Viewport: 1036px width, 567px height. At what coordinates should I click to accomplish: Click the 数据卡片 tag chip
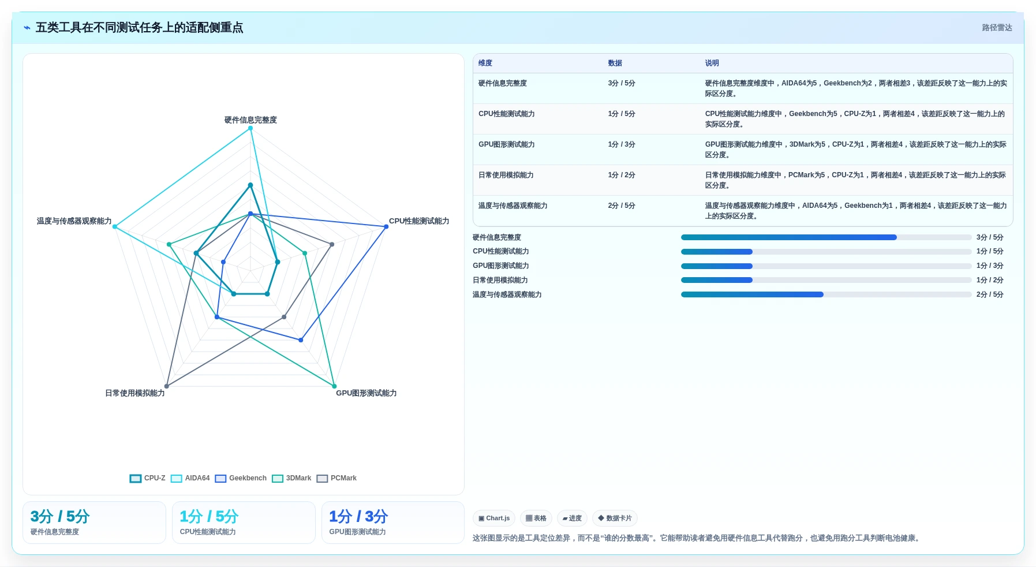(615, 518)
